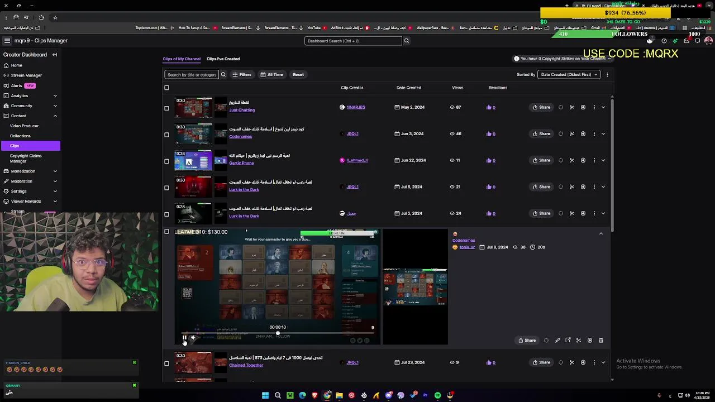
Task: Collapse the expanded Jul 8, 2024 clip chevron
Action: [x=601, y=233]
